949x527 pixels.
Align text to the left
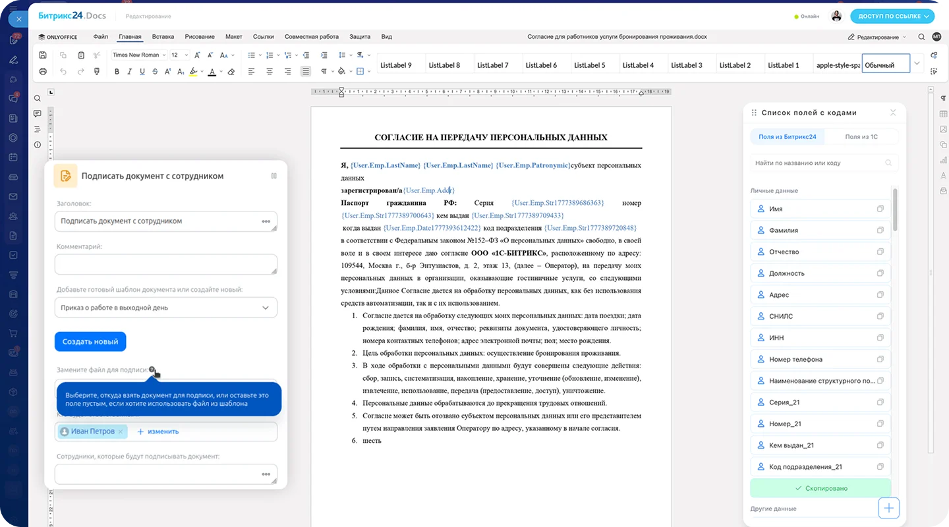coord(251,71)
